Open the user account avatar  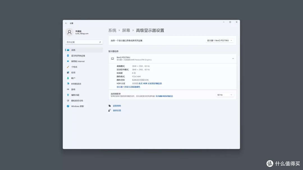pos(69,32)
